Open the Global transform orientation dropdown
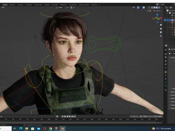The image size is (175, 131). pyautogui.click(x=60, y=8)
